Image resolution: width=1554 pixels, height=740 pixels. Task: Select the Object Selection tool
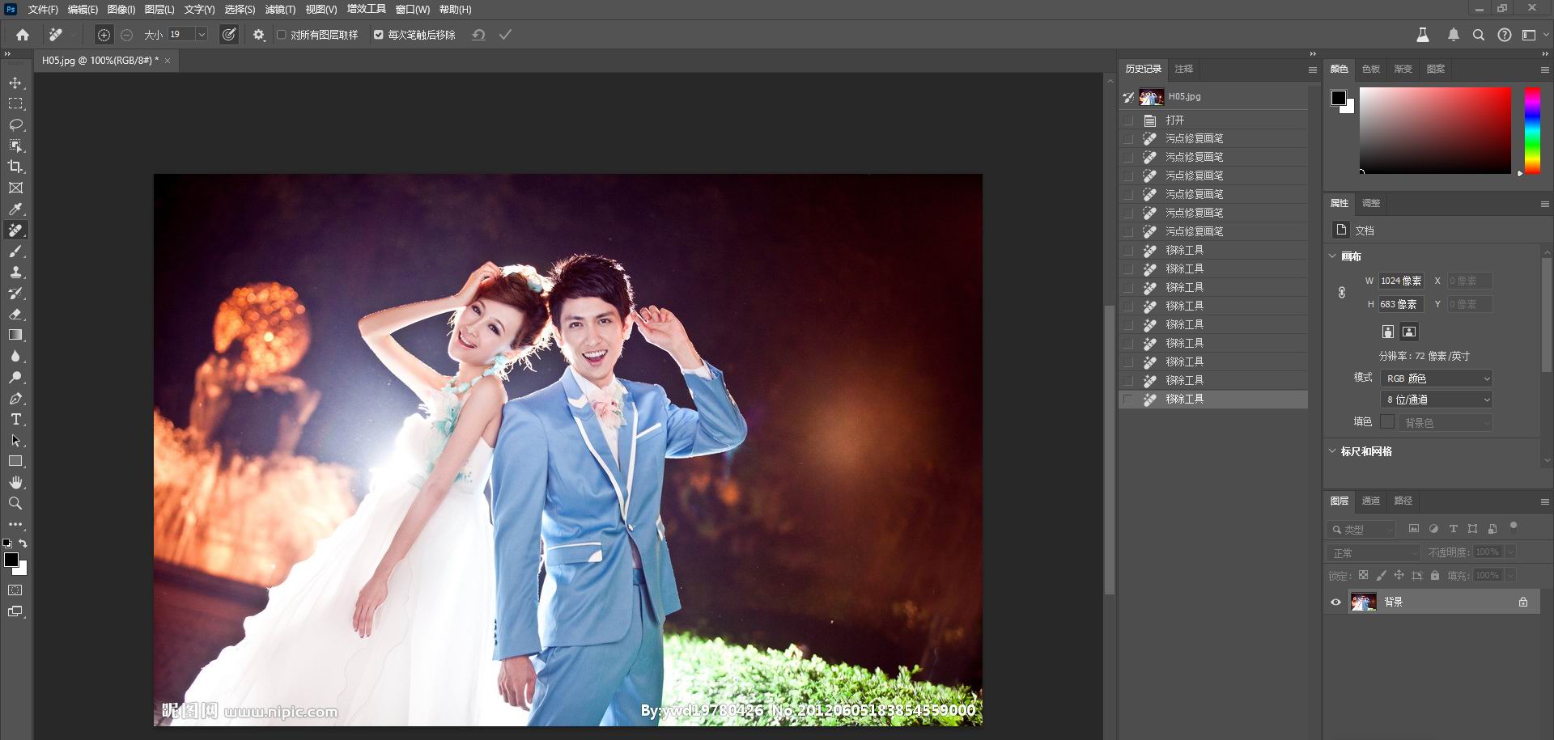15,146
